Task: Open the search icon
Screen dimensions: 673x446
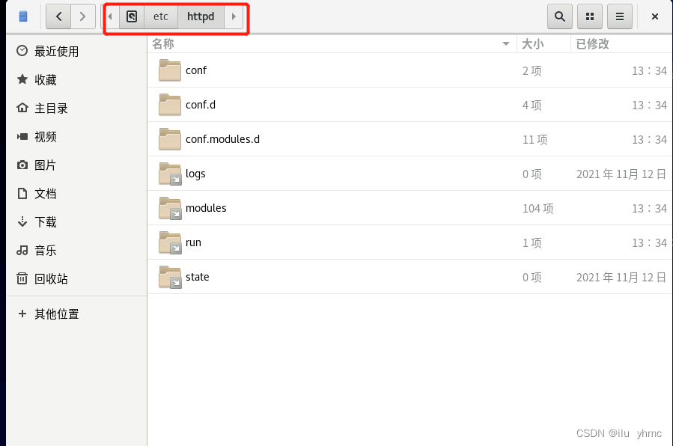Action: tap(559, 16)
